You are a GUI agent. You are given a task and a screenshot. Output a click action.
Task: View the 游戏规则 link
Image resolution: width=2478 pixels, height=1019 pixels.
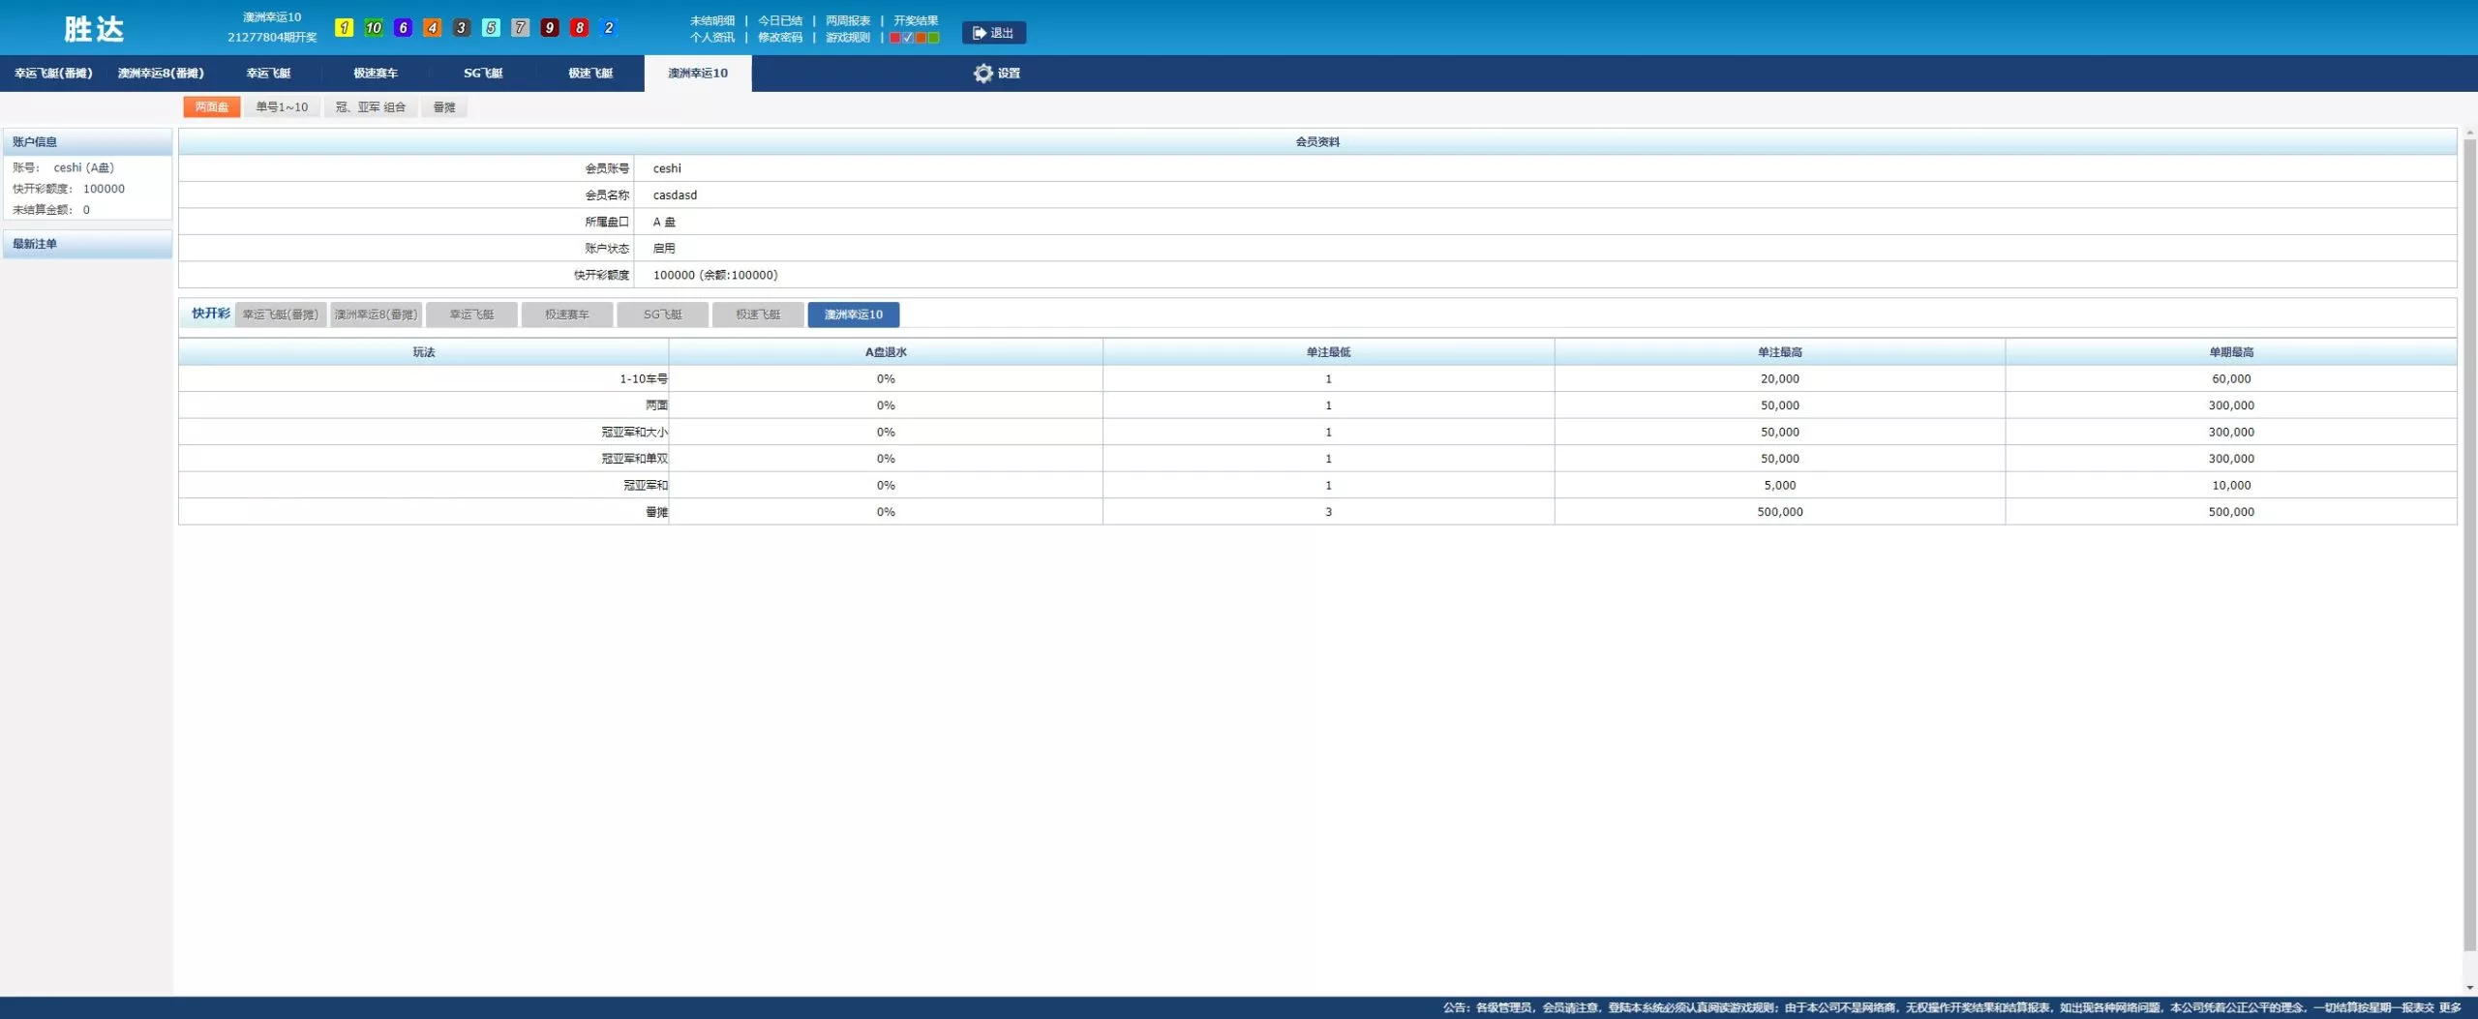coord(847,38)
